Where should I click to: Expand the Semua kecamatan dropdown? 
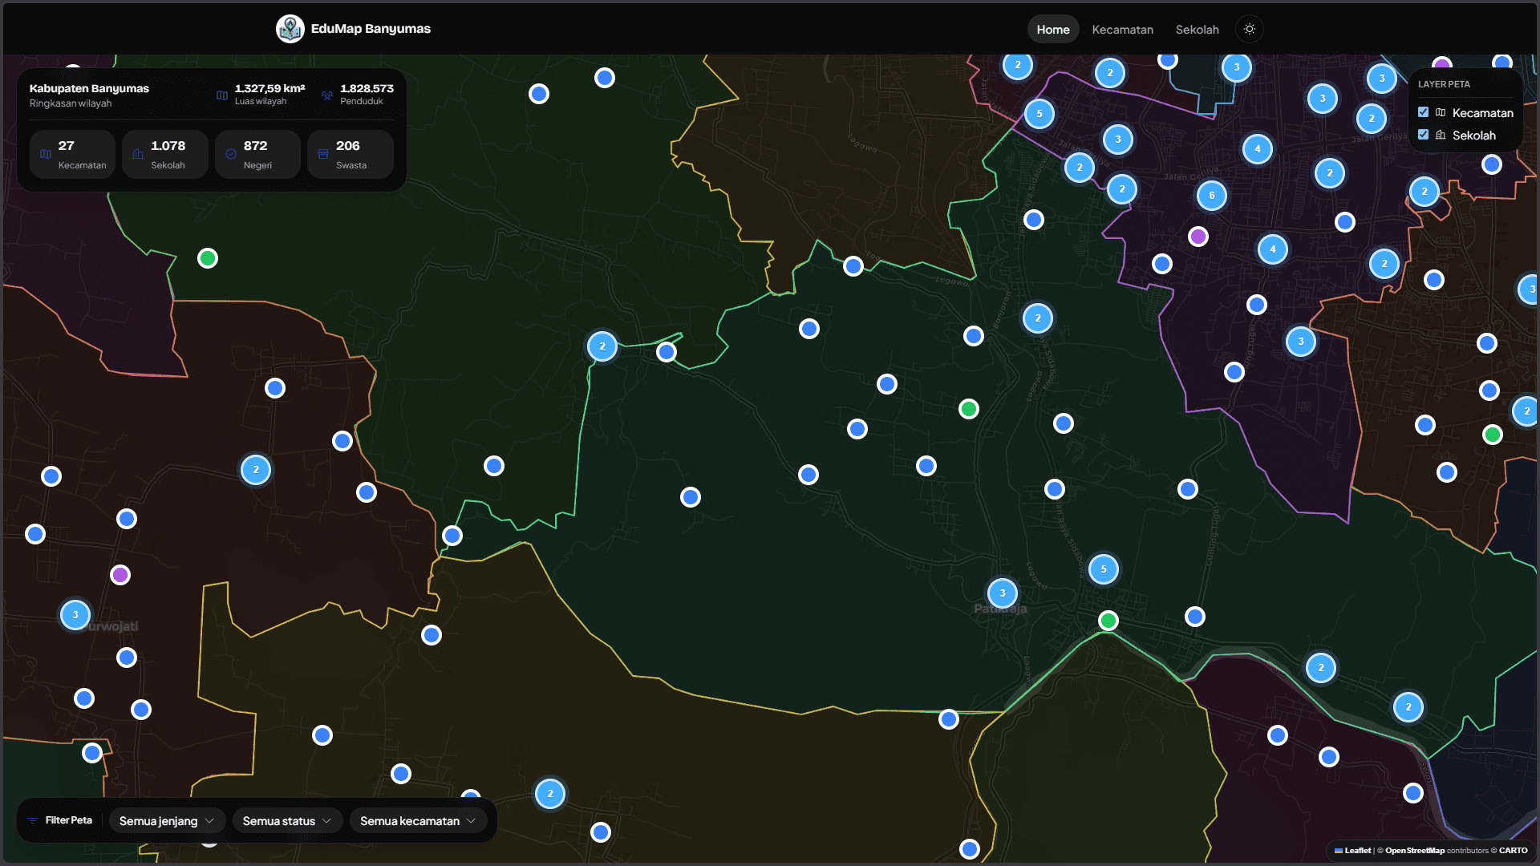(x=418, y=821)
